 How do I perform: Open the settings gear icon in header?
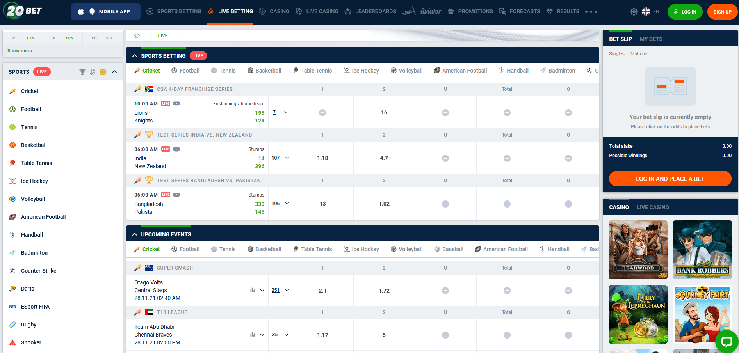pos(634,12)
